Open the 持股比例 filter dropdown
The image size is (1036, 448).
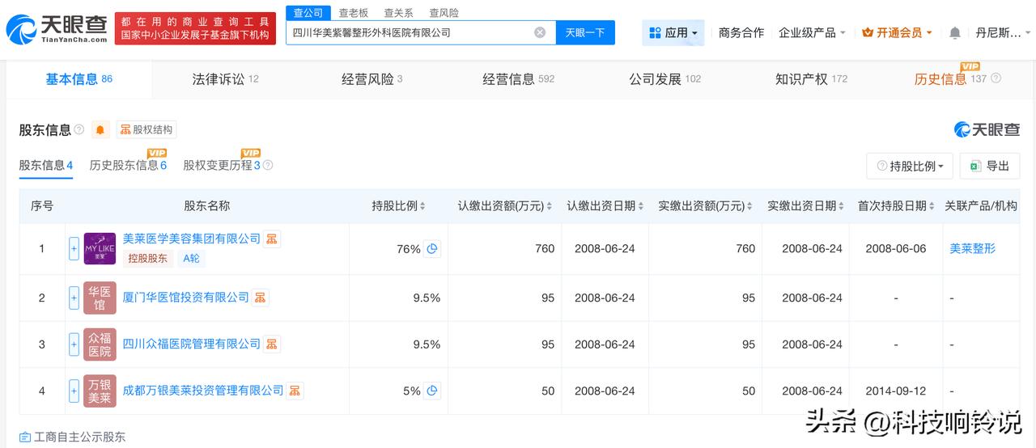(909, 166)
